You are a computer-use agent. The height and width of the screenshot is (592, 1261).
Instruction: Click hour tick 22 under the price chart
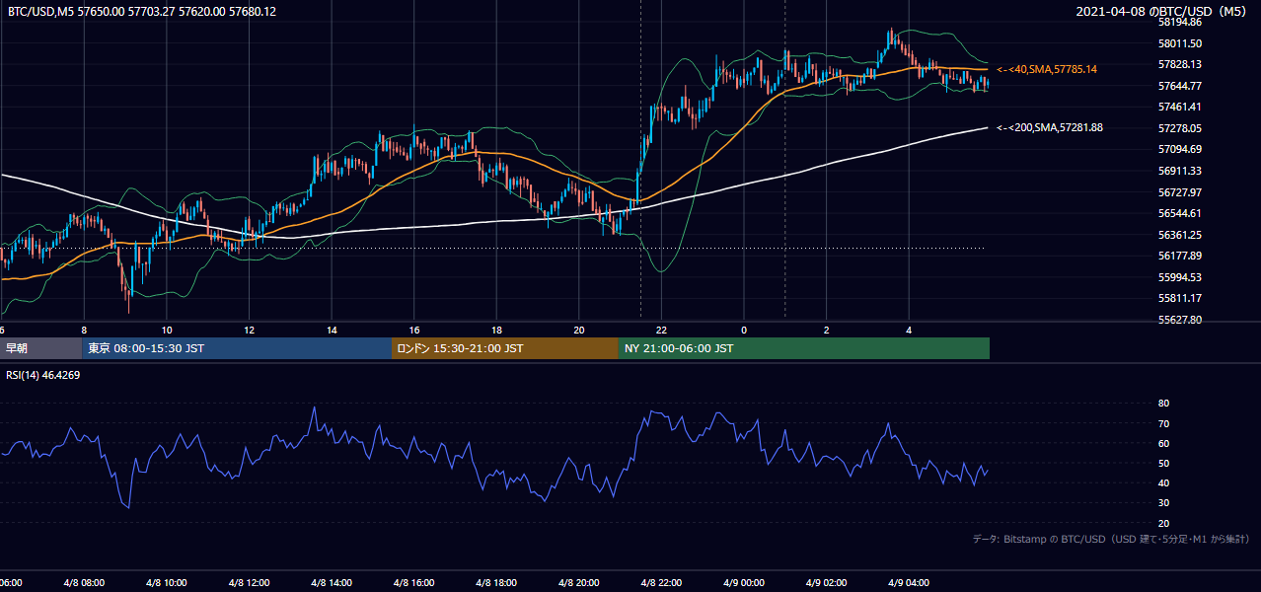(662, 330)
